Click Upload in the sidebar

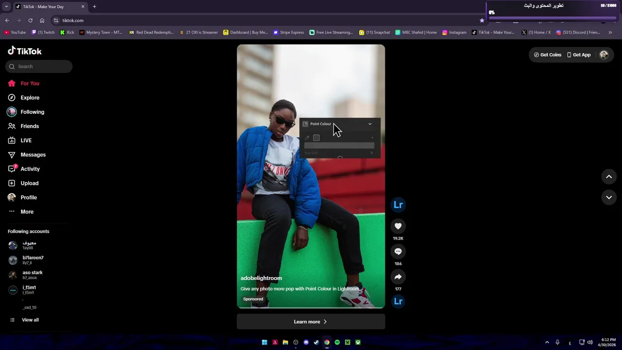click(x=29, y=183)
